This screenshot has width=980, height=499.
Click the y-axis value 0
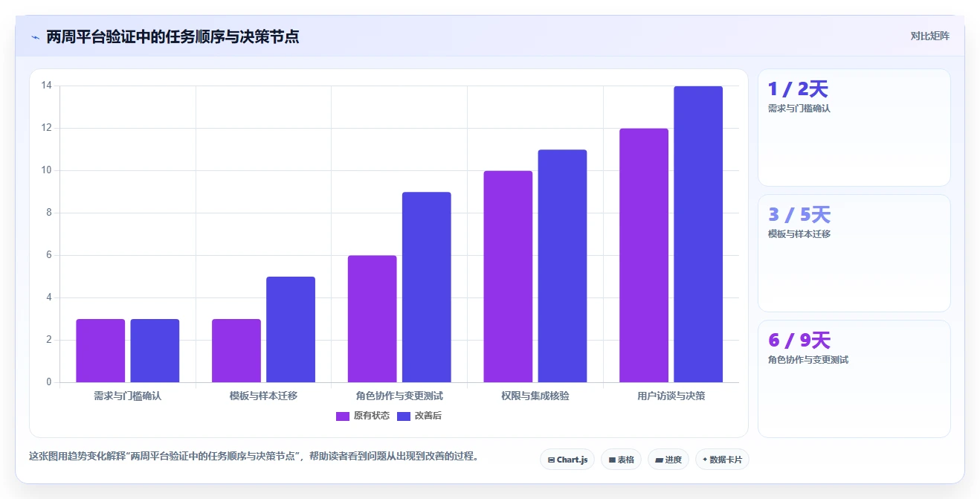49,382
